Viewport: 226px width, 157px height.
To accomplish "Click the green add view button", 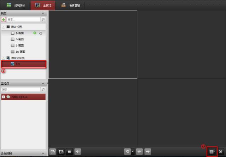I will coord(4,19).
